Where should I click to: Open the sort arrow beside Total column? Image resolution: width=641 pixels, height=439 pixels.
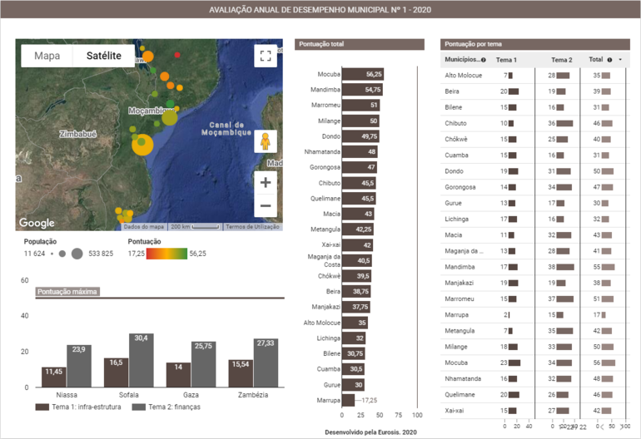click(620, 60)
